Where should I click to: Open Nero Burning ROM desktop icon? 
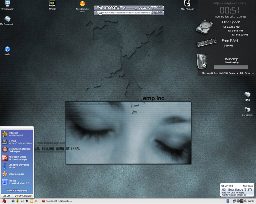82,4
